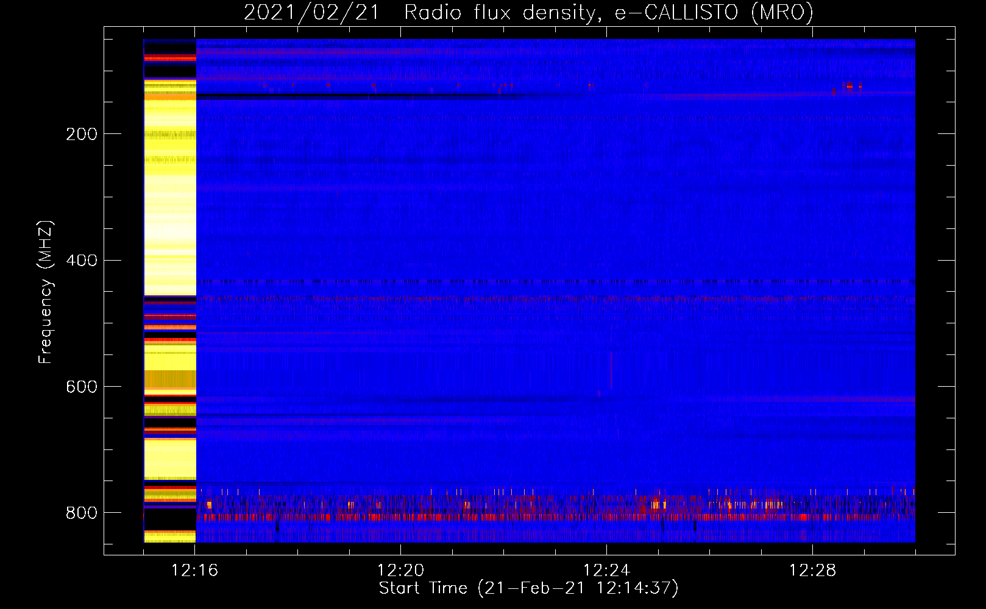Click the 'Start Time (21-Feb-21 12:14:37)' label
986x609 pixels.
point(528,588)
